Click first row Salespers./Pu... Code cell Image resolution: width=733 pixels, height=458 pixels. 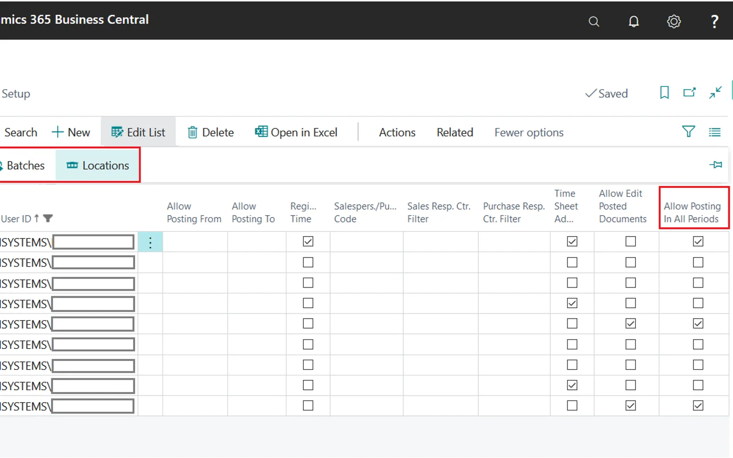coord(366,242)
